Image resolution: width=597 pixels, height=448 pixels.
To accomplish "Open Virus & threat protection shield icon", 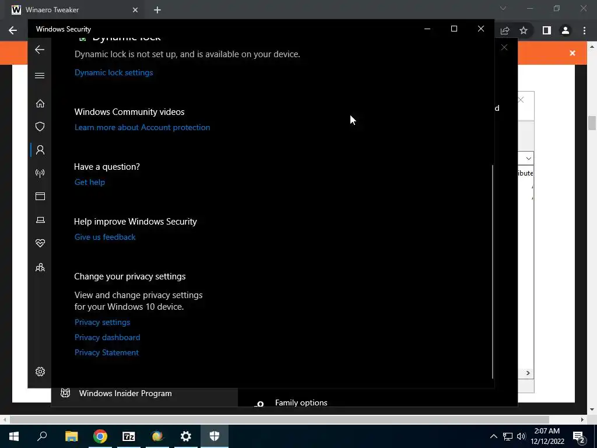I will click(x=40, y=127).
